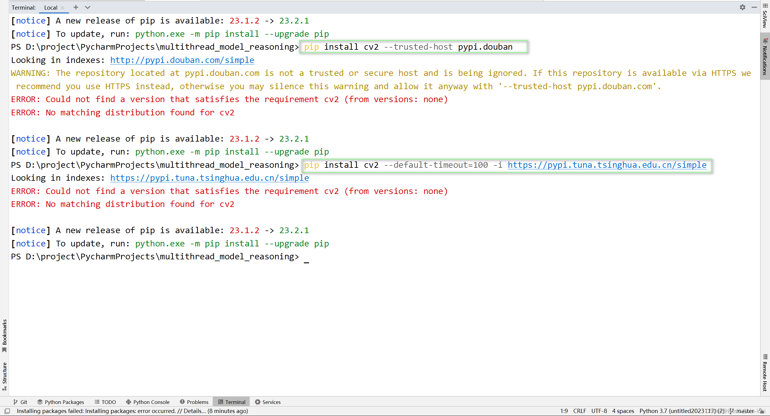The height and width of the screenshot is (416, 770).
Task: Click the WARNING repository not trusted text
Action: [x=381, y=80]
